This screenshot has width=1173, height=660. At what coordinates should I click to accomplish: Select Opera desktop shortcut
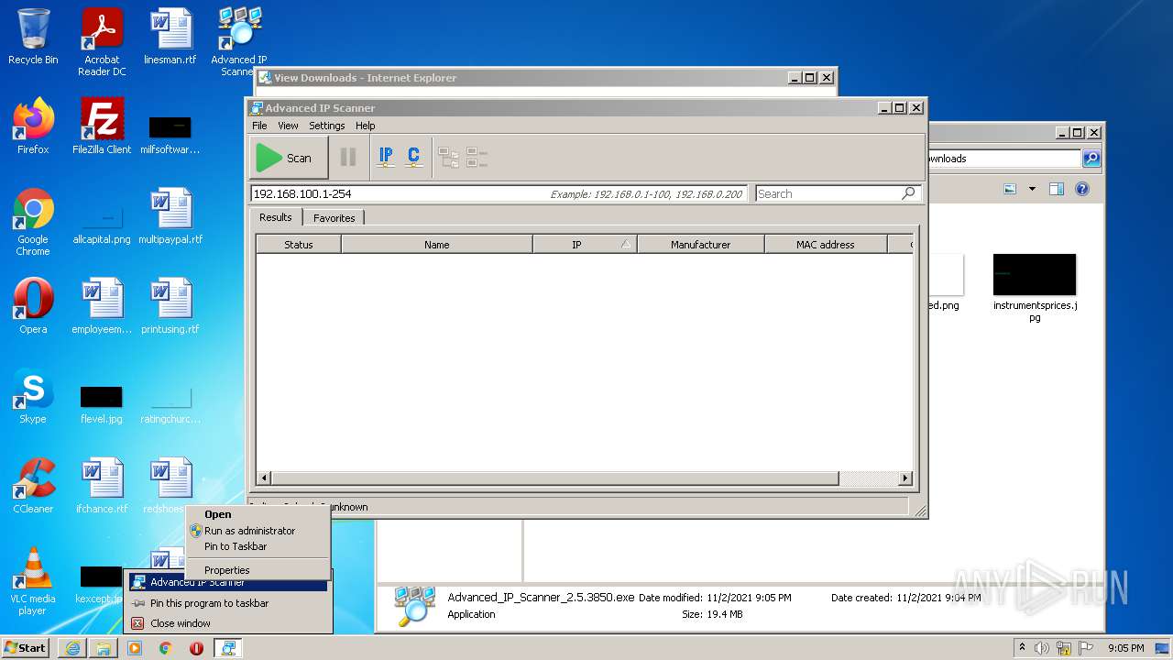click(x=33, y=306)
